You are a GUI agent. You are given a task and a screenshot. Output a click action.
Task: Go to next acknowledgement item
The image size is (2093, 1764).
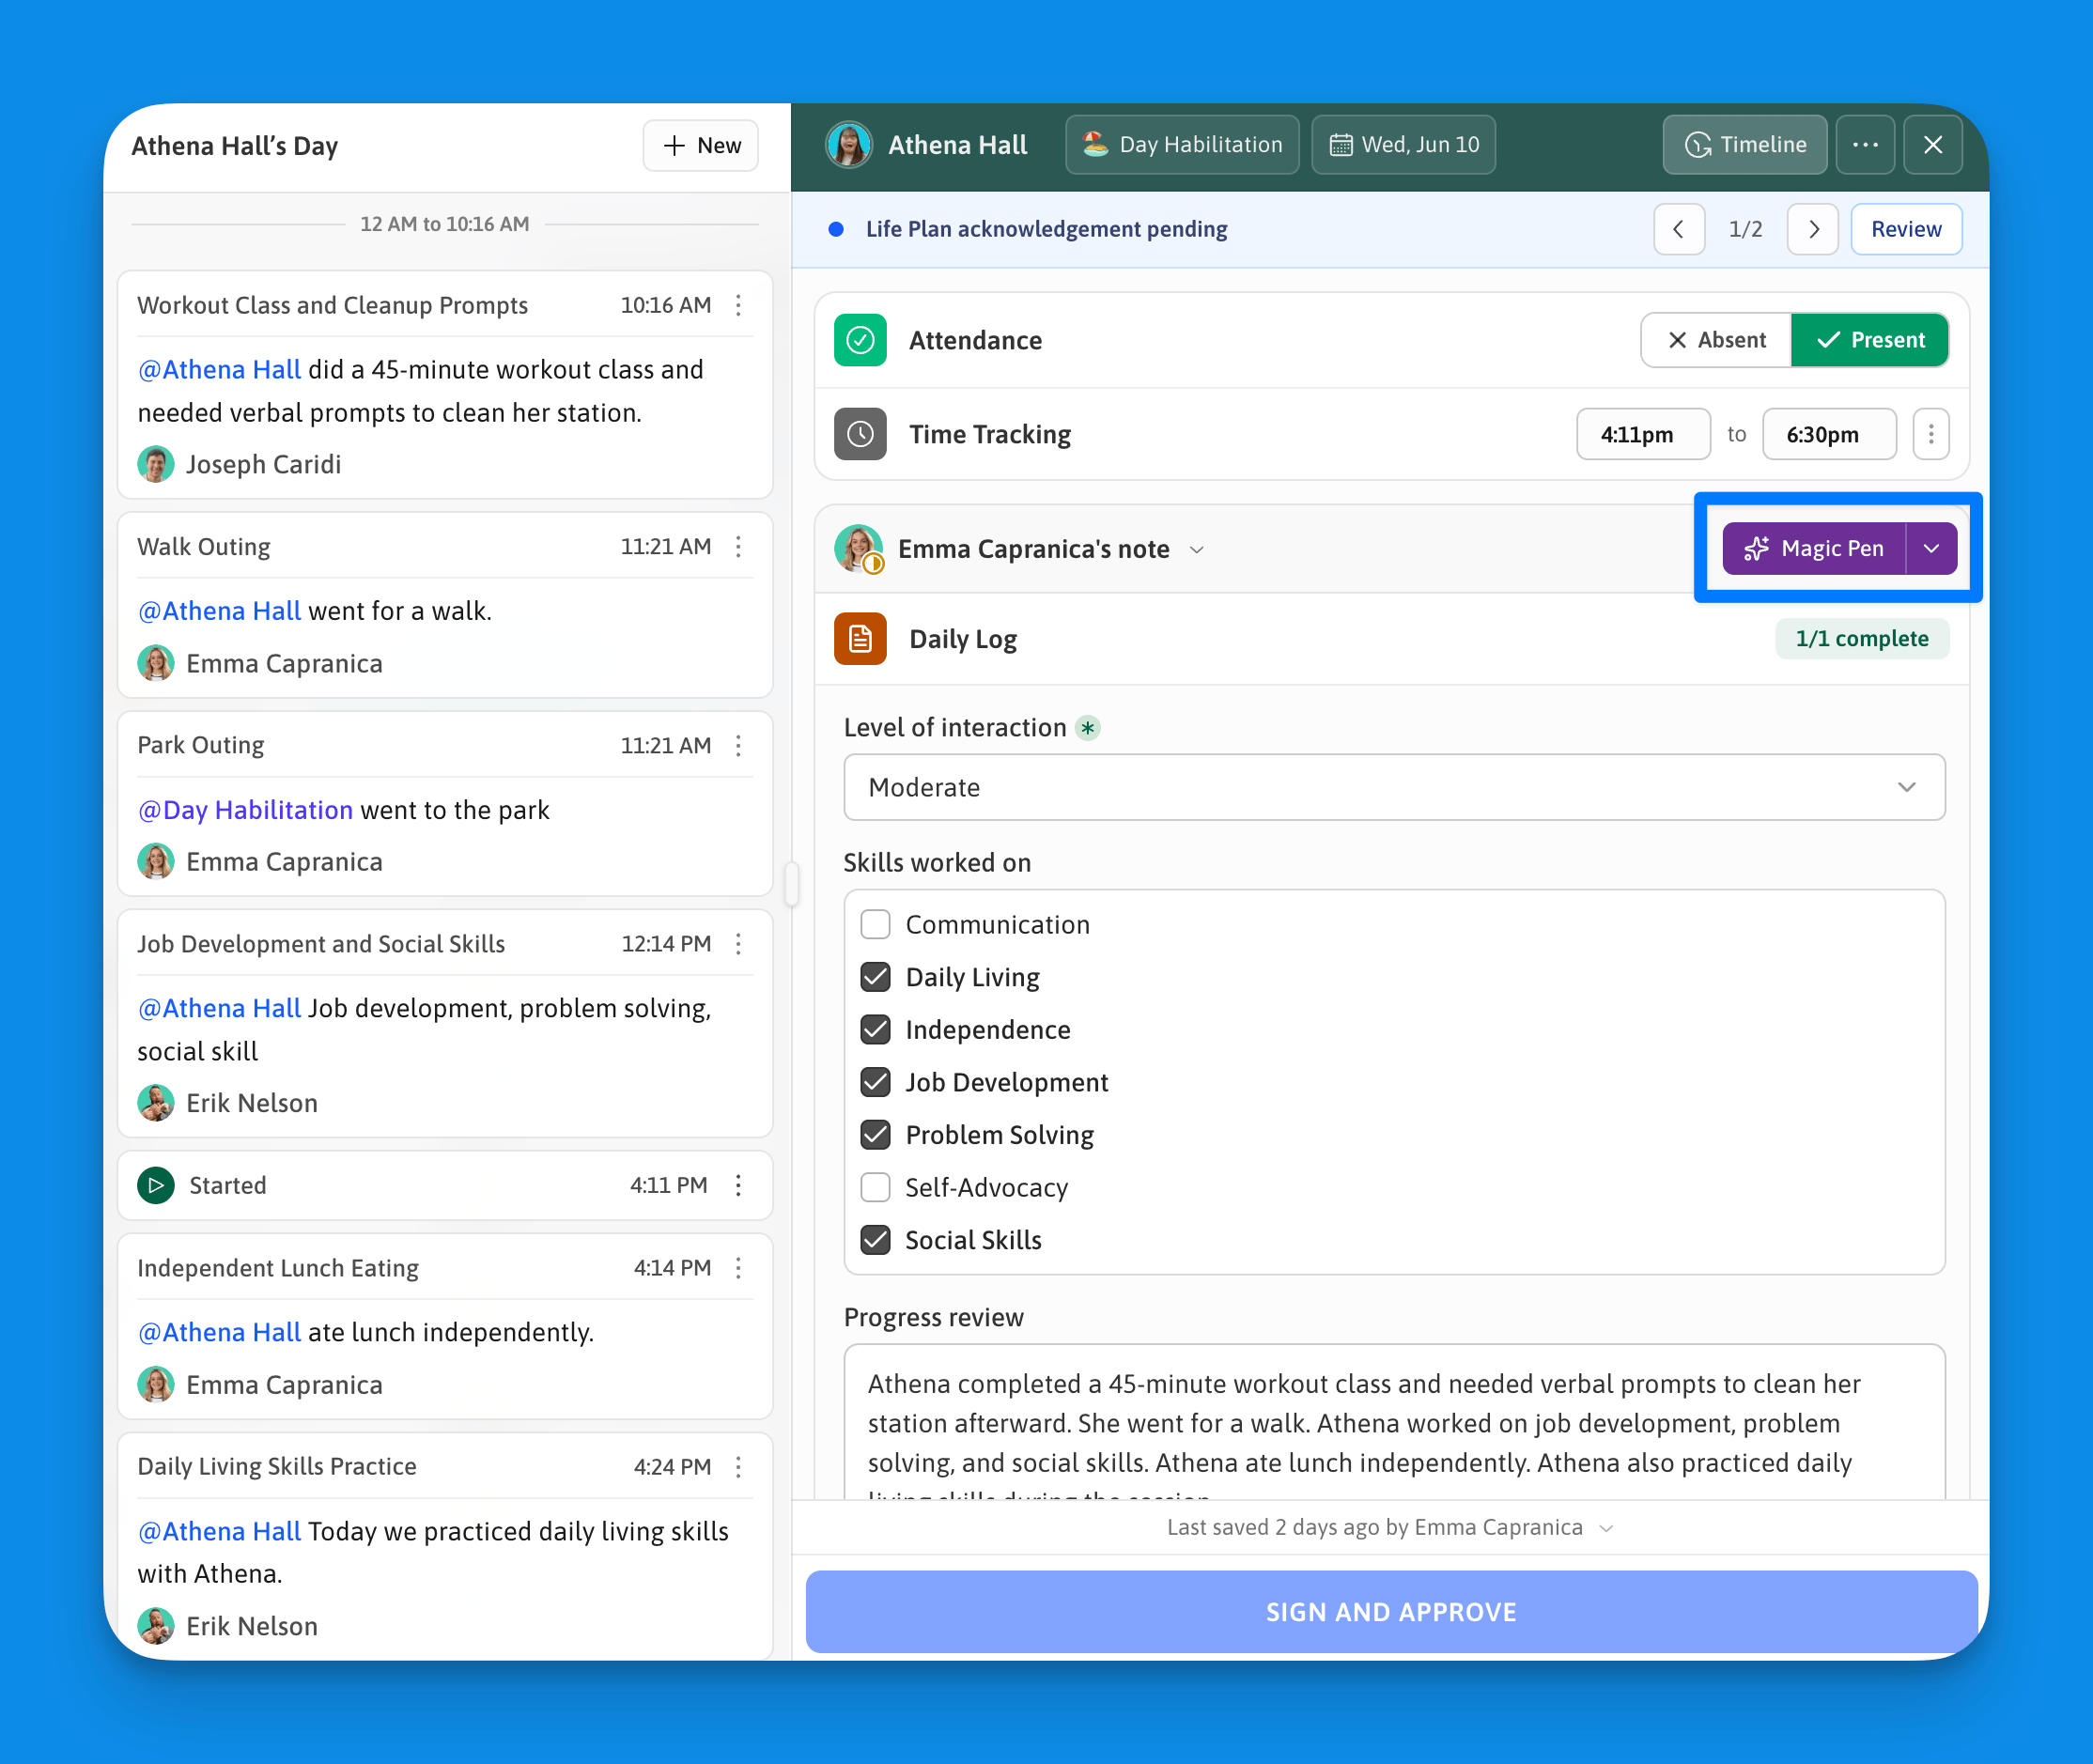[1813, 229]
